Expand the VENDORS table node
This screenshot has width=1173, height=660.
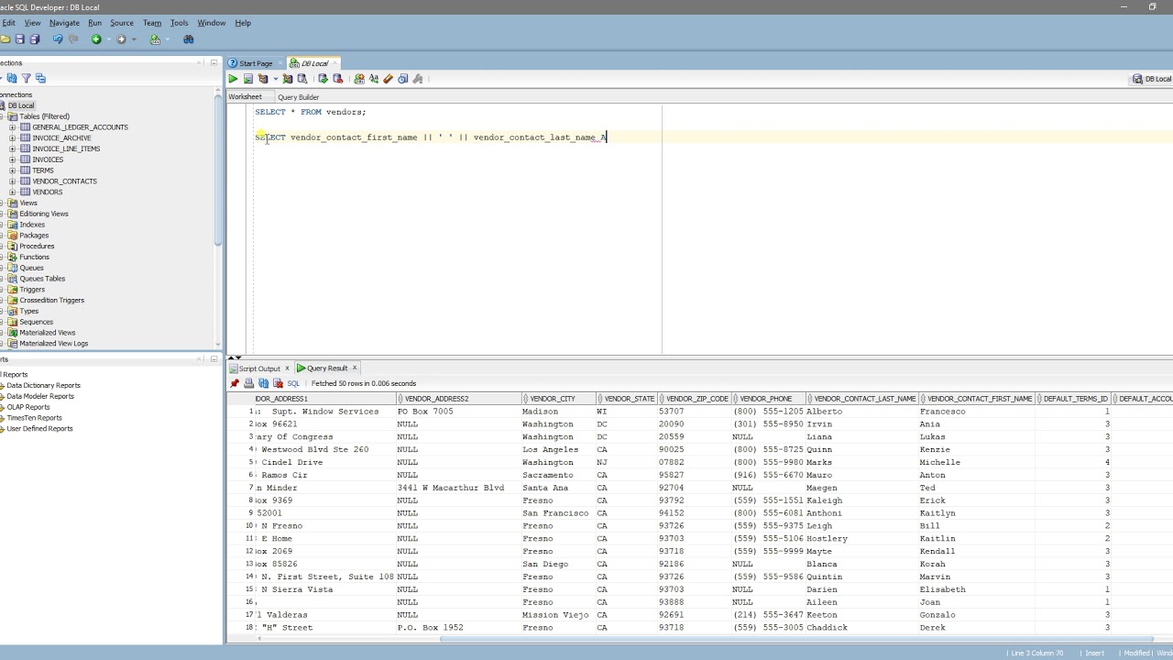[13, 192]
